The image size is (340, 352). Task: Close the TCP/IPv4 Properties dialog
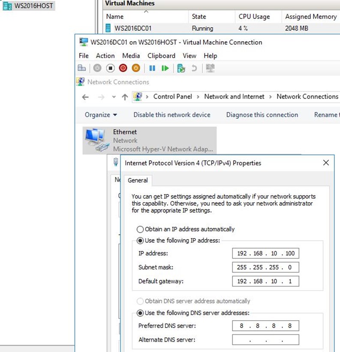tap(326, 163)
